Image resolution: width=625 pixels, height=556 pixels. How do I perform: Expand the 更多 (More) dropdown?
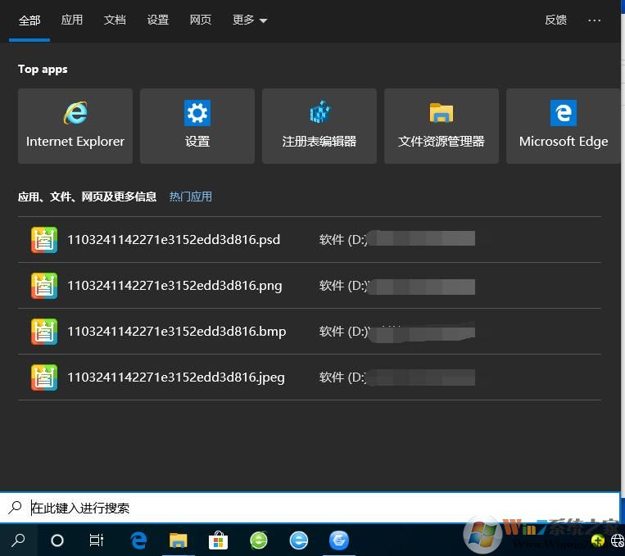coord(250,20)
